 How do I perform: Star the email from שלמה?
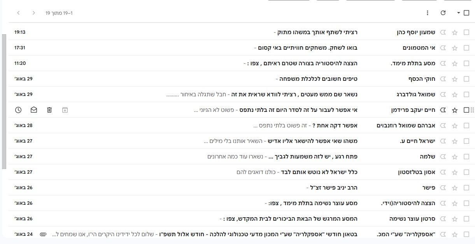455,157
